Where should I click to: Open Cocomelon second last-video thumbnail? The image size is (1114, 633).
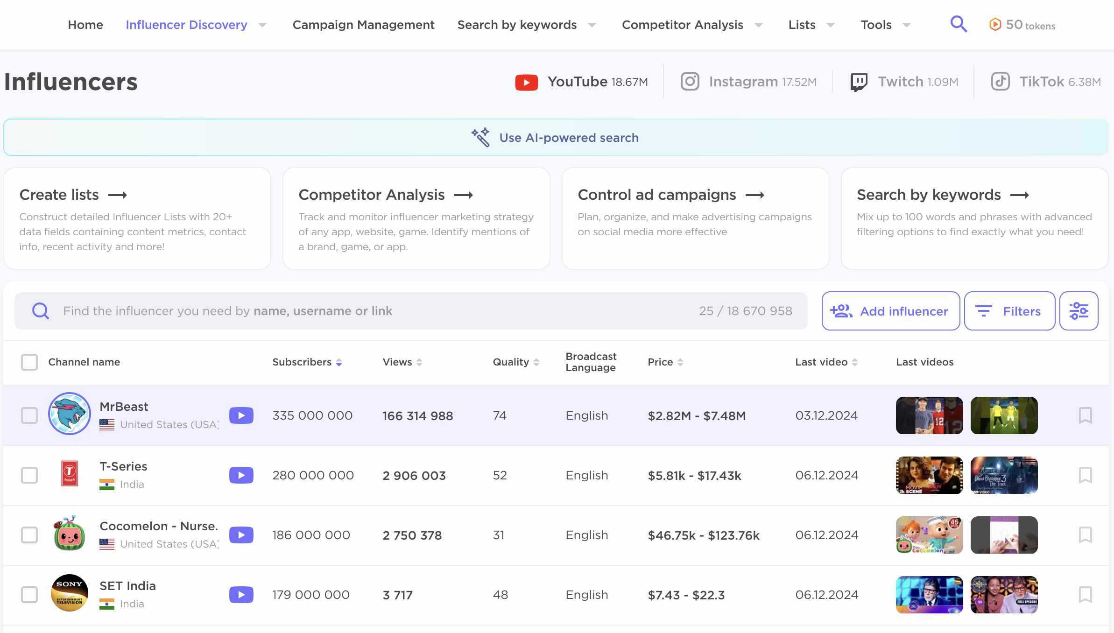(x=1004, y=535)
